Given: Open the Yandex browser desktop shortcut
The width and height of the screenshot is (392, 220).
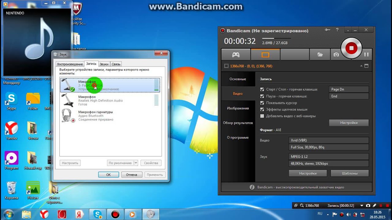Looking at the screenshot, I should pos(11,131).
